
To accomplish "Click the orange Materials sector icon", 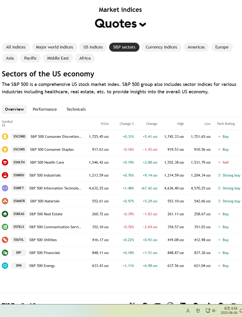I will pos(5,201).
